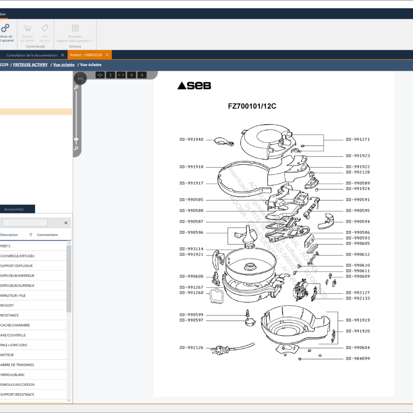
Task: Close the Produit : 1500632229 tab
Action: click(107, 55)
